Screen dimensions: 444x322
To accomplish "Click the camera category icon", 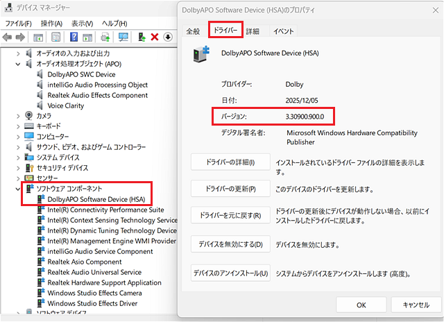I will [x=29, y=116].
